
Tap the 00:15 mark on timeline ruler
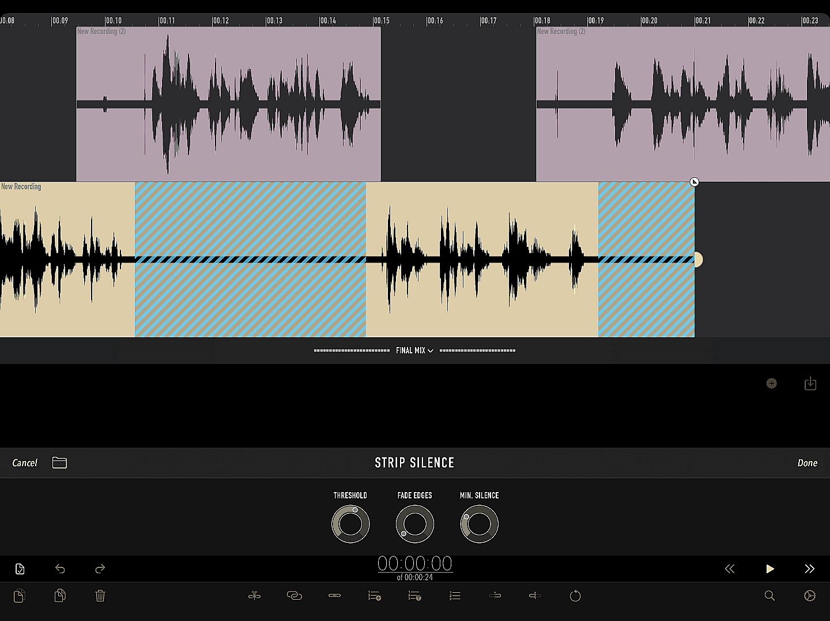click(381, 21)
